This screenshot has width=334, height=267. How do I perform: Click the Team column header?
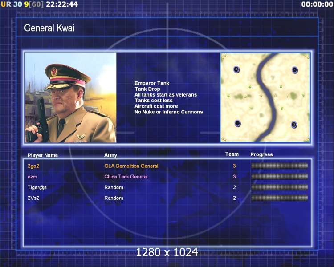(x=232, y=154)
